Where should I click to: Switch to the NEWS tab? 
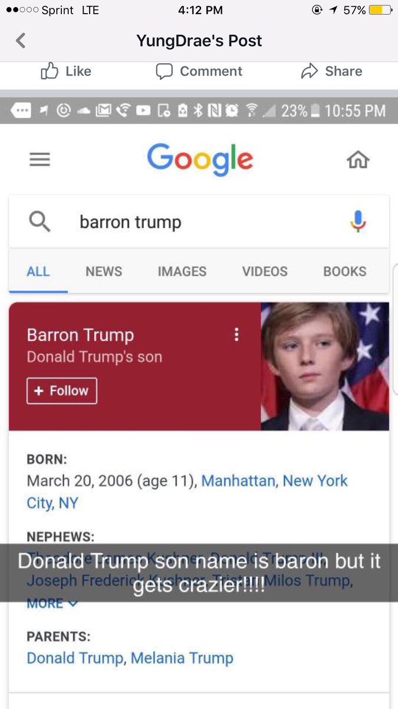[x=104, y=271]
